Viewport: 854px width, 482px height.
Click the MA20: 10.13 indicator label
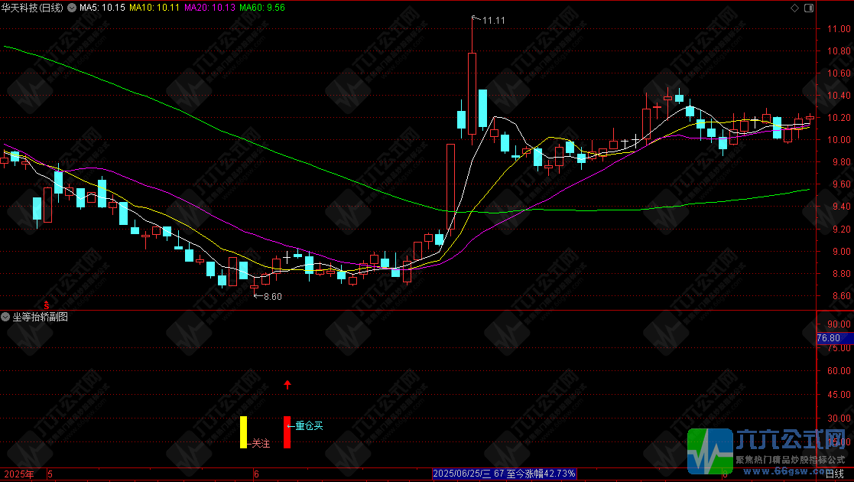[209, 8]
